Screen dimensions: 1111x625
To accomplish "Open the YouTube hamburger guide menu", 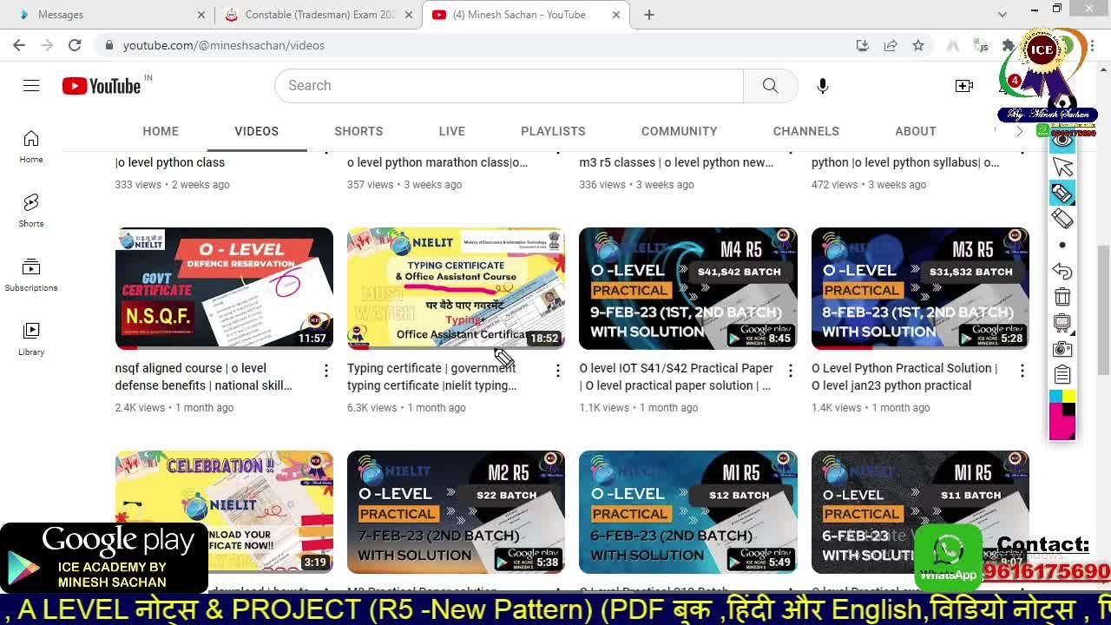I will coord(31,85).
